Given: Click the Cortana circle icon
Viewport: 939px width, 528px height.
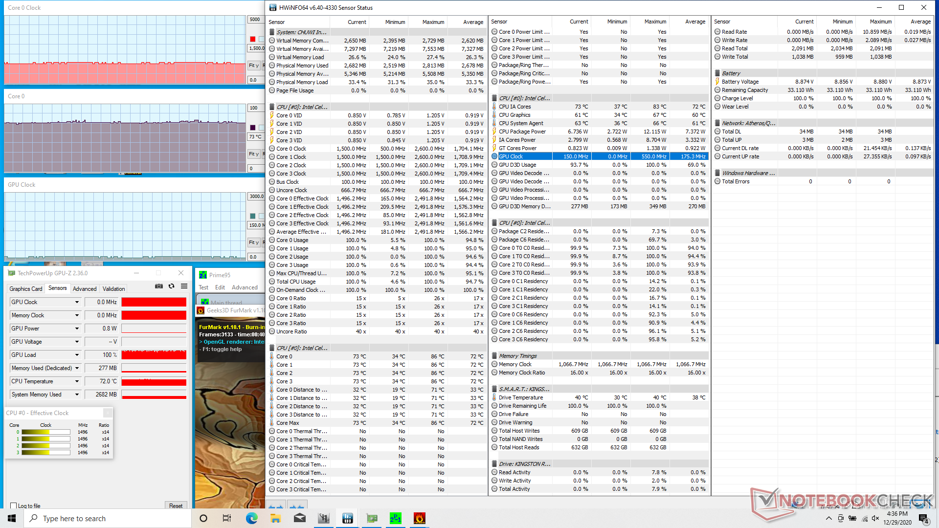Looking at the screenshot, I should coord(203,518).
